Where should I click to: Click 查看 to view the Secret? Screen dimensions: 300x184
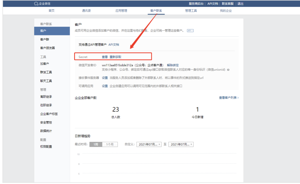(x=105, y=57)
